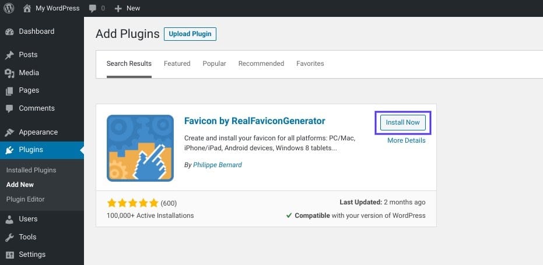Click the Favicon plugin thumbnail image

point(140,148)
